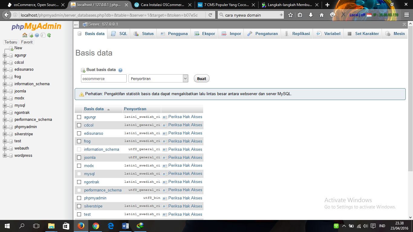
Task: Reload page using address bar refresh icon
Action: pyautogui.click(x=210, y=15)
